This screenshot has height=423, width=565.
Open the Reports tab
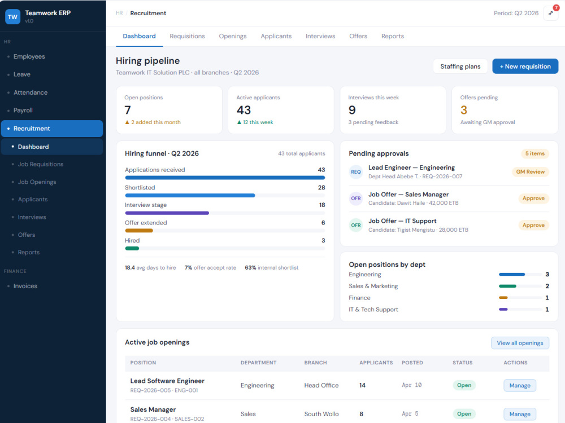pos(393,36)
